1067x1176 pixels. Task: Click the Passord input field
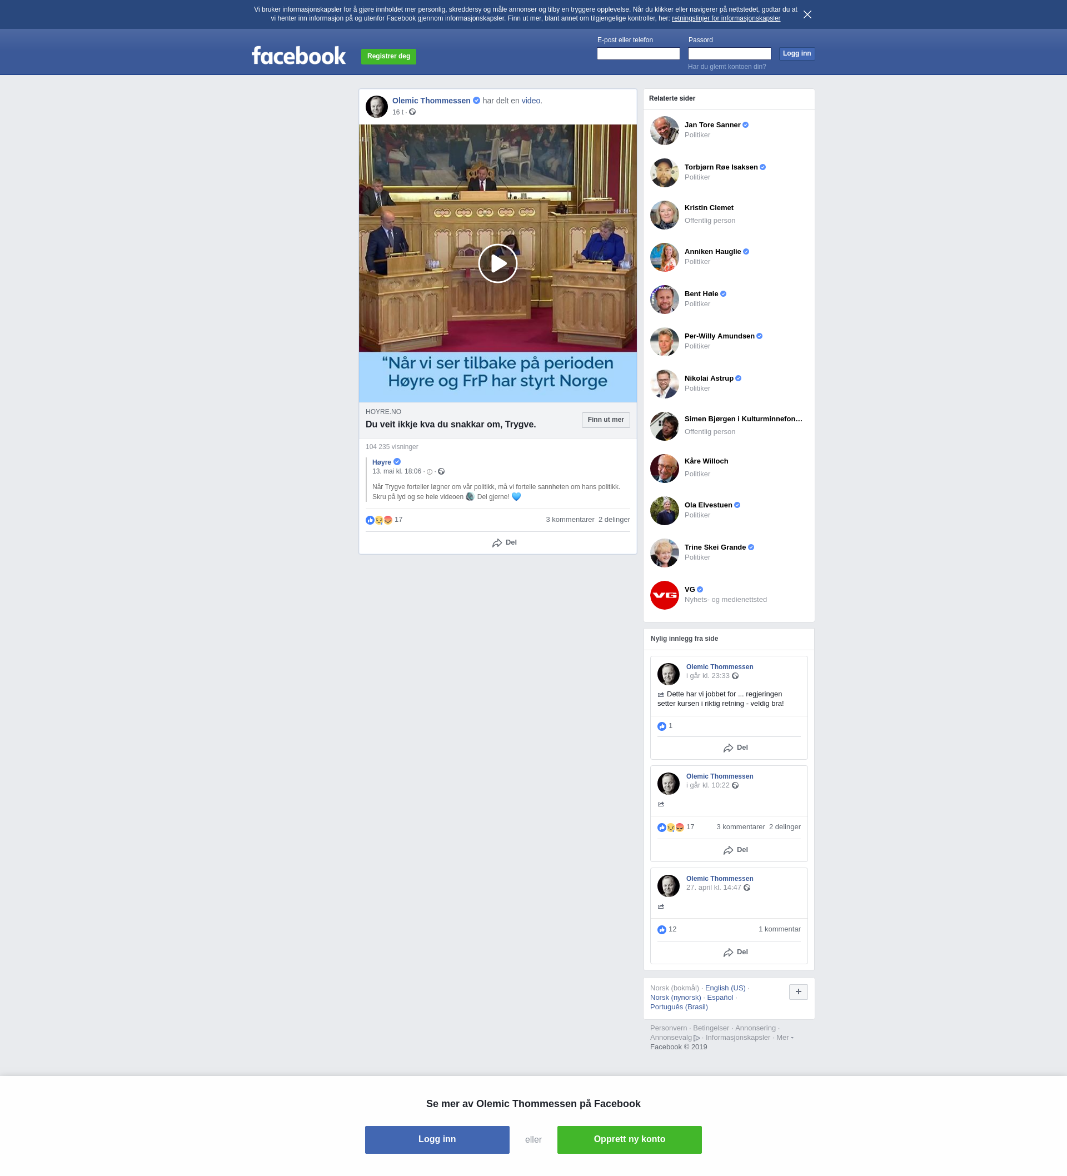click(x=729, y=54)
